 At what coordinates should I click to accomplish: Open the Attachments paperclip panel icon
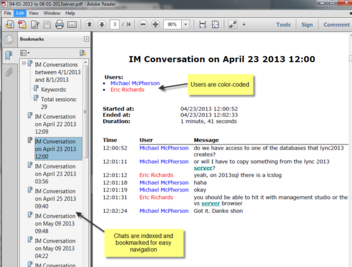pyautogui.click(x=9, y=72)
